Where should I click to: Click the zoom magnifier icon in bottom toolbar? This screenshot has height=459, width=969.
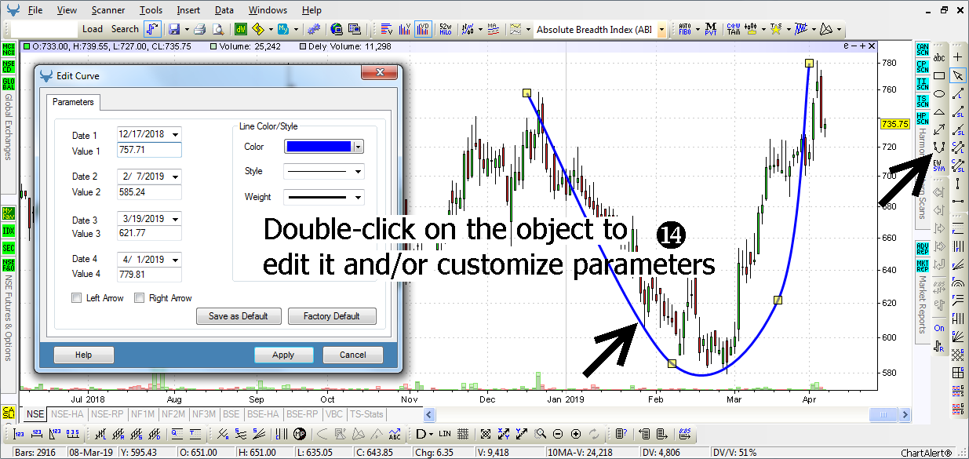(x=540, y=433)
